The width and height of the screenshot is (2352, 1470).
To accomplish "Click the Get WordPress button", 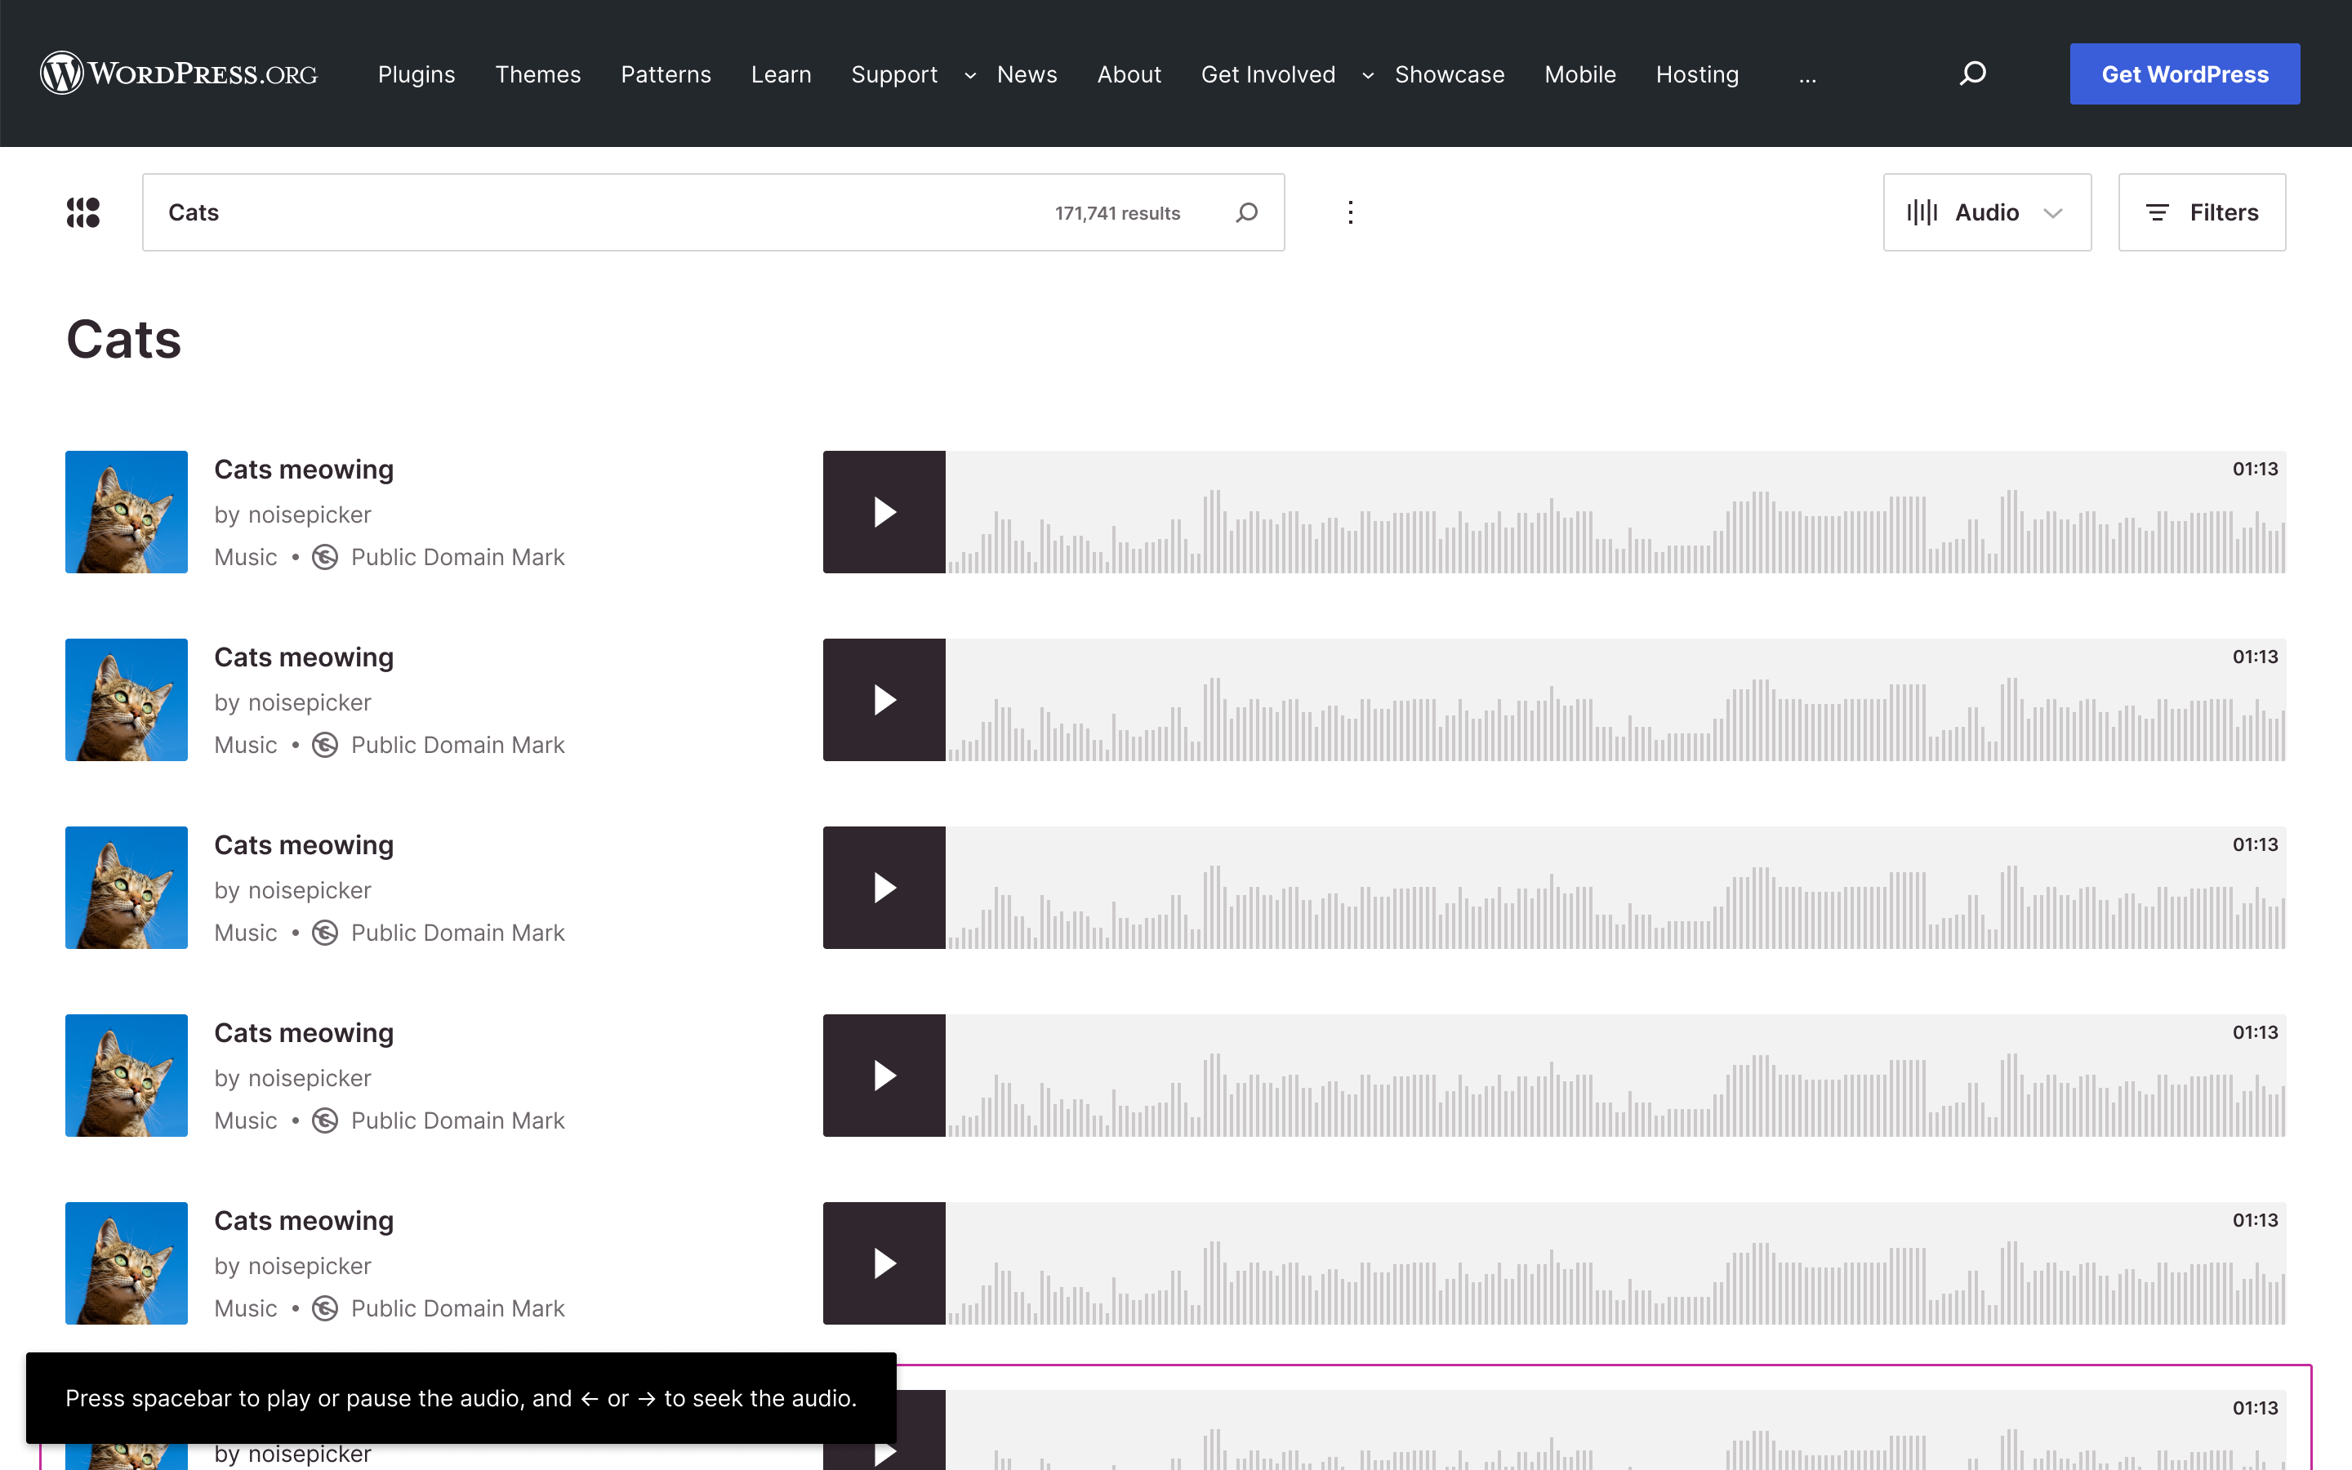I will [2184, 73].
